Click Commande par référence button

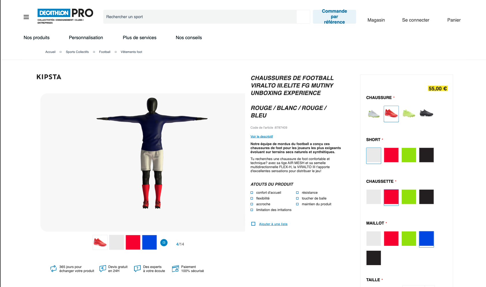click(x=334, y=17)
